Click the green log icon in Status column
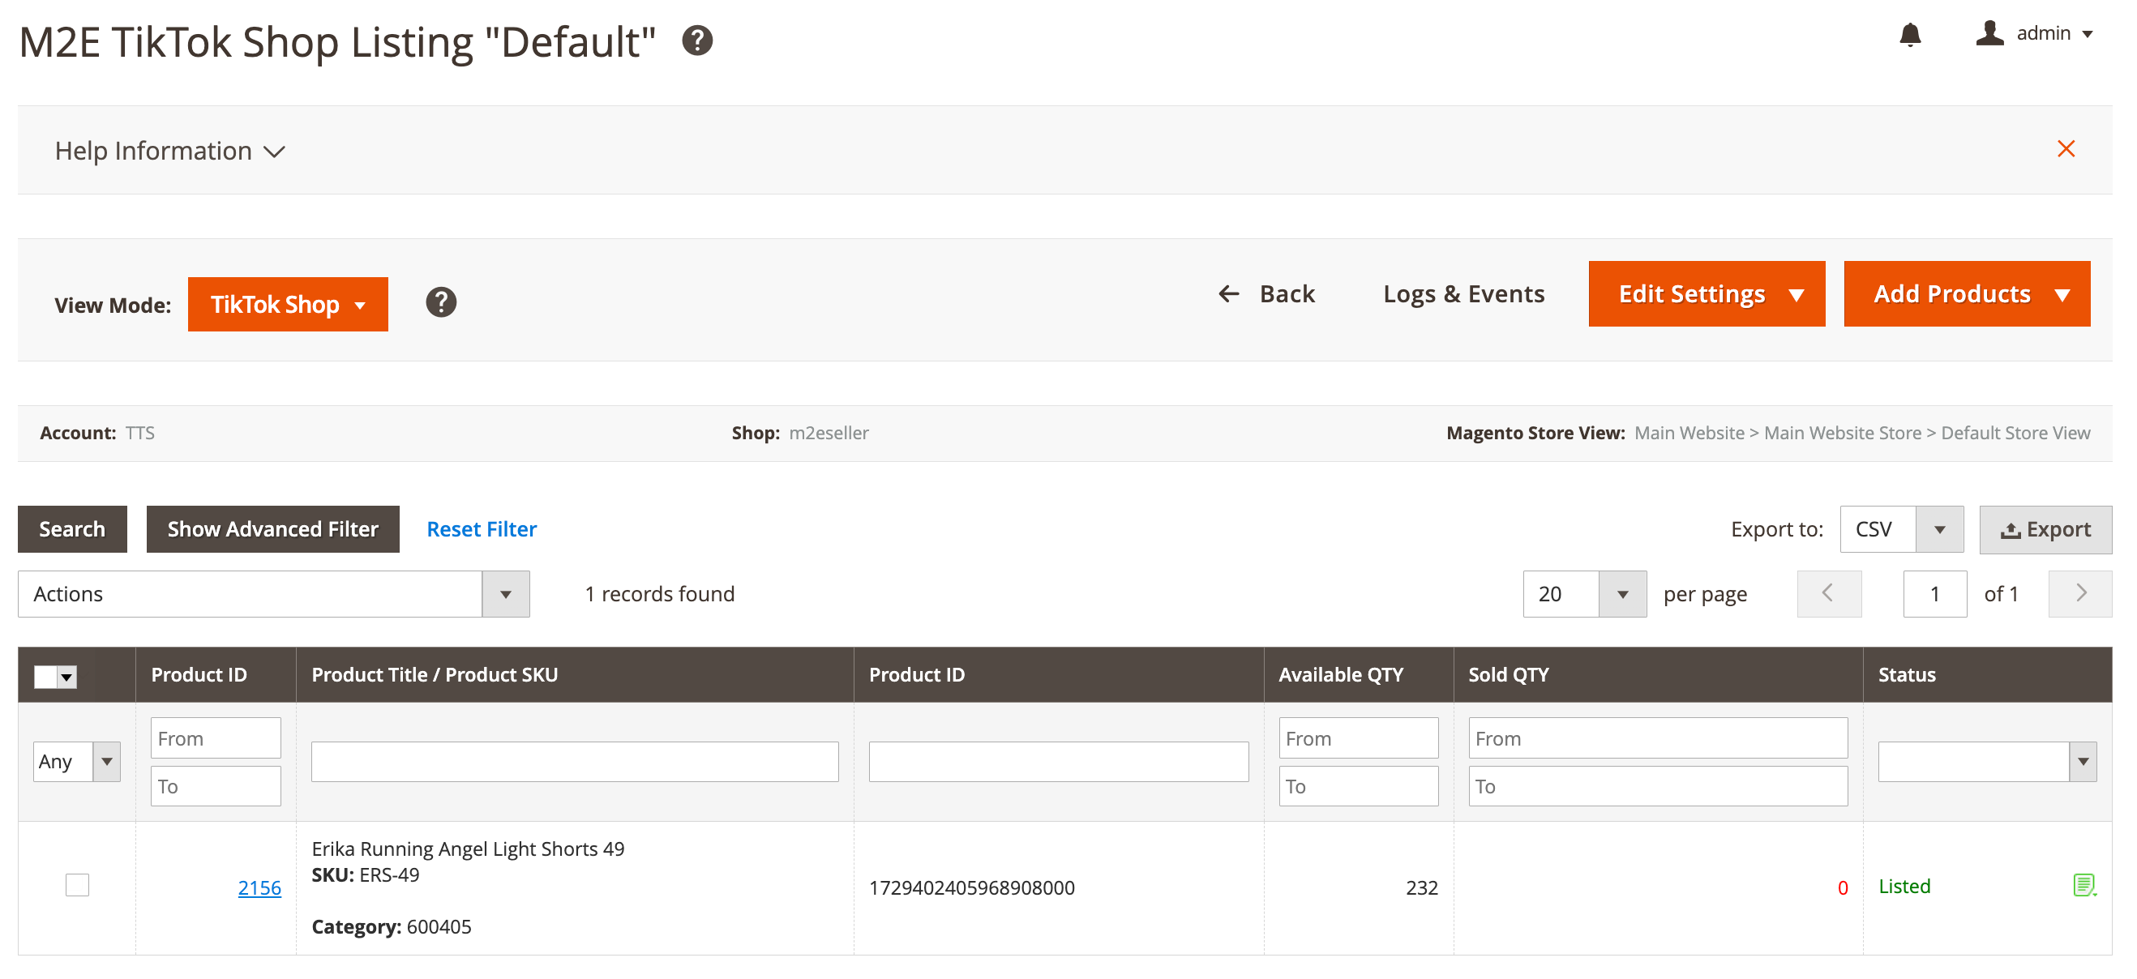This screenshot has height=979, width=2137. (2084, 885)
